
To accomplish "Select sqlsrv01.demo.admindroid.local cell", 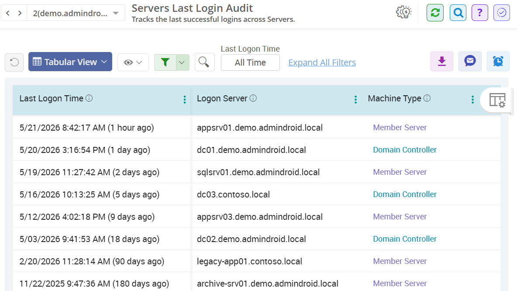I will 258,172.
